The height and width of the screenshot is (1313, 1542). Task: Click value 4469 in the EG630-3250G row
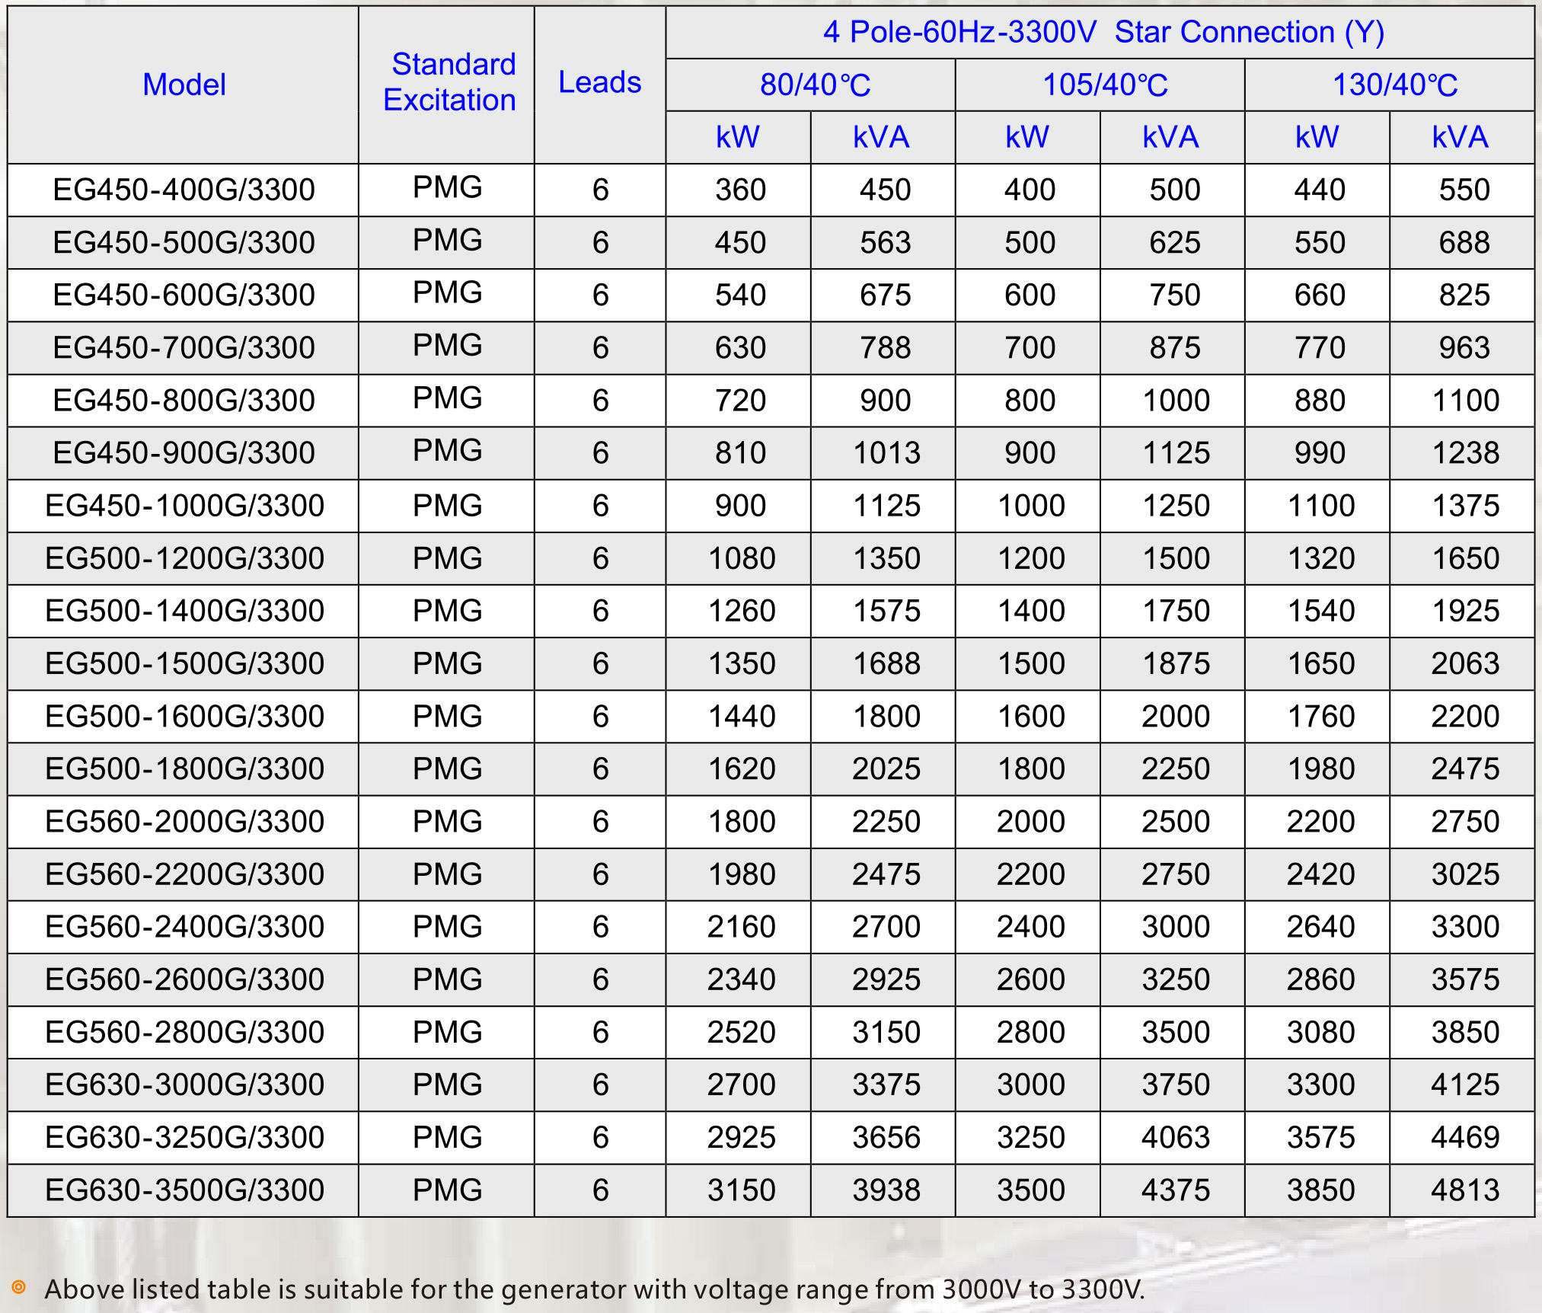[1465, 1137]
